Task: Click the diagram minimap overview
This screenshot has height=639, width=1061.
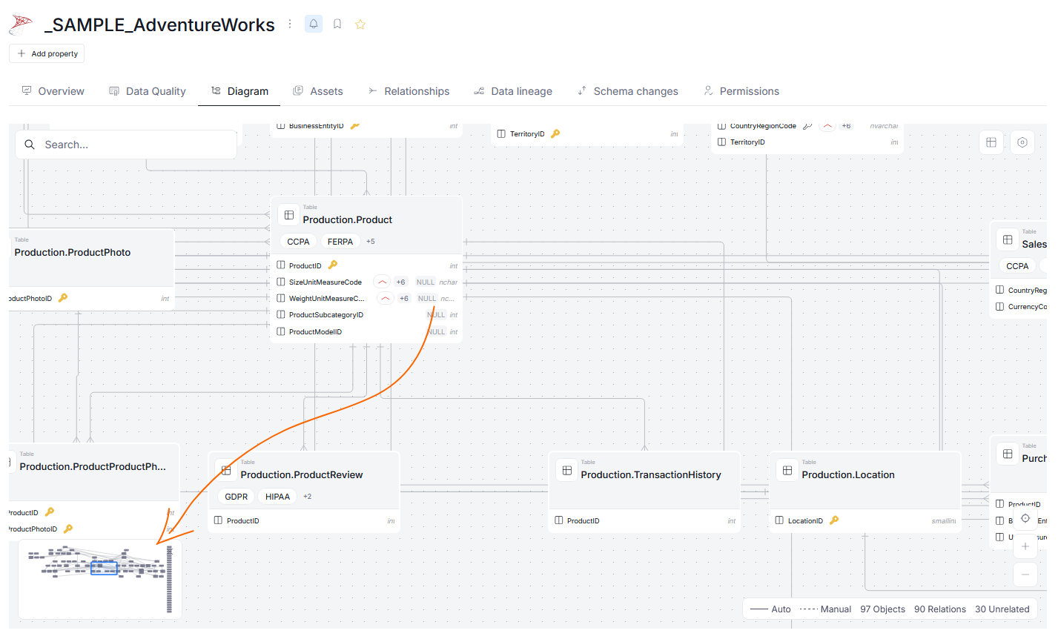Action: [100, 579]
